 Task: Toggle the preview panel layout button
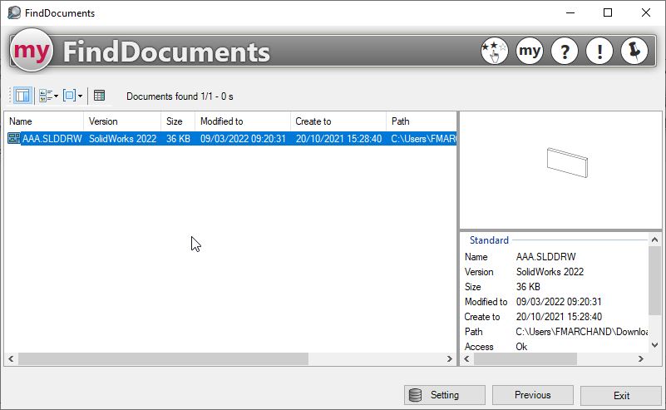22,96
